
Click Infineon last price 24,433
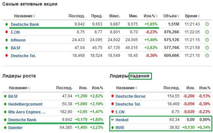click(x=78, y=40)
